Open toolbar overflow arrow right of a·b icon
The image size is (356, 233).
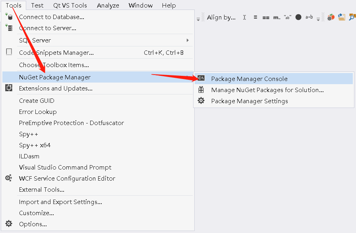(x=318, y=19)
